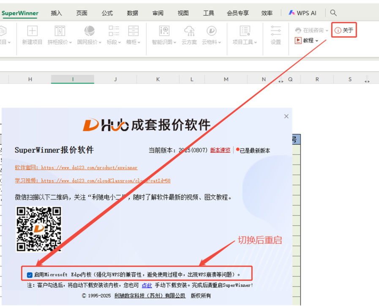Expand the 标段 dropdown arrow
The height and width of the screenshot is (306, 379).
click(120, 43)
